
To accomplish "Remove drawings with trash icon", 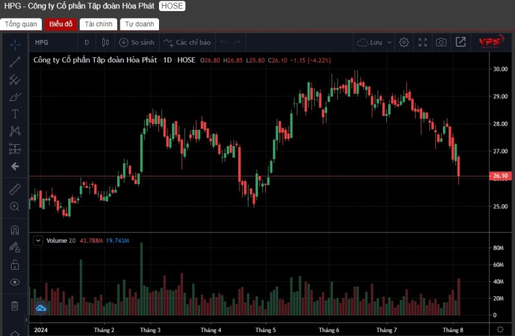I will point(15,306).
